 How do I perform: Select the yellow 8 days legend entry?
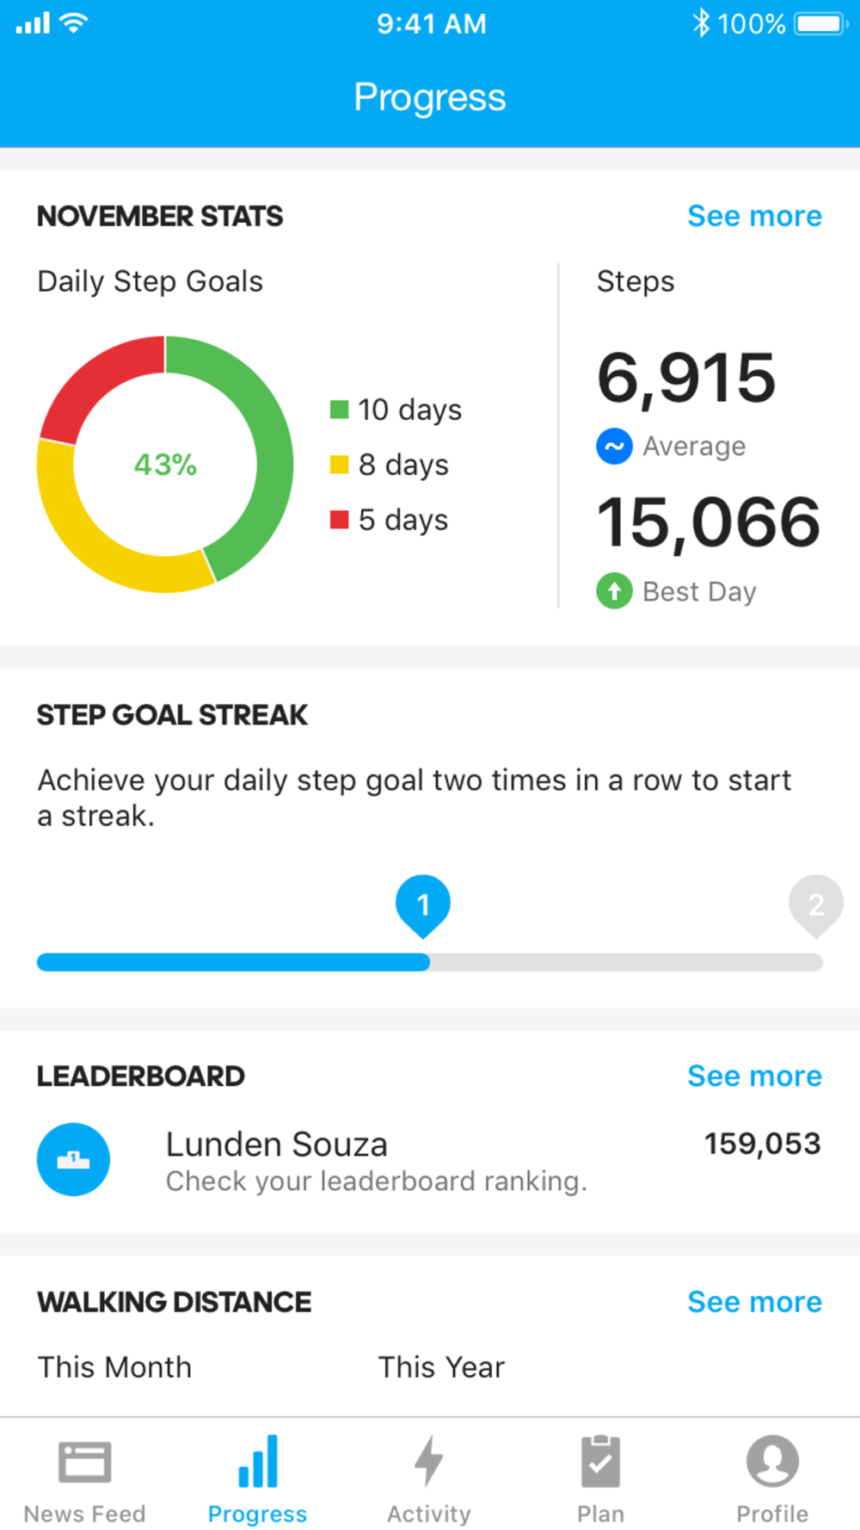coord(390,465)
